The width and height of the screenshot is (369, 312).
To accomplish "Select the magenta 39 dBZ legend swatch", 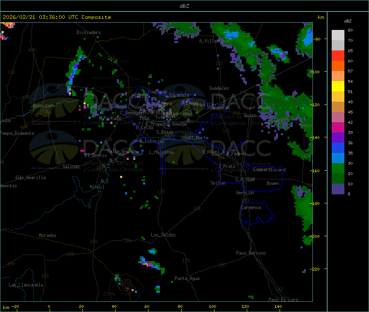I will [x=338, y=127].
